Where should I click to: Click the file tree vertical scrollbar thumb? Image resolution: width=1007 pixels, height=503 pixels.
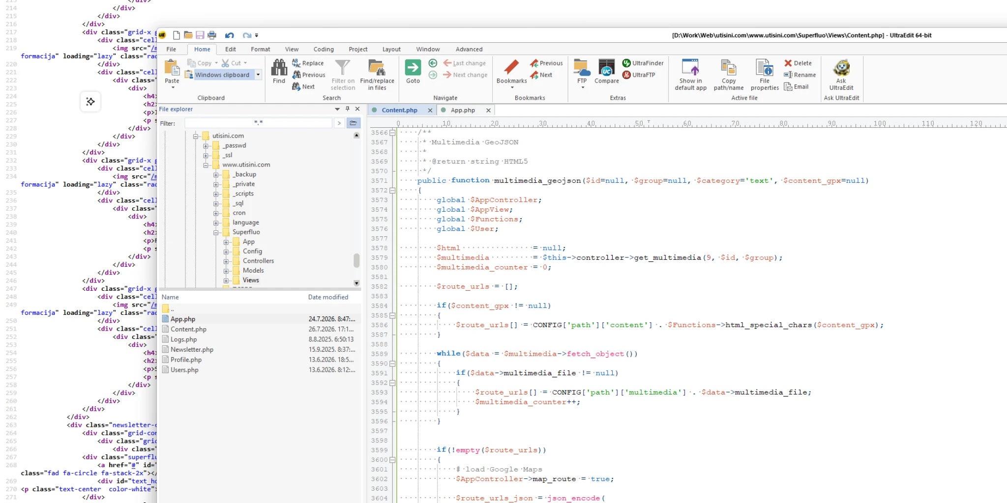pos(356,260)
